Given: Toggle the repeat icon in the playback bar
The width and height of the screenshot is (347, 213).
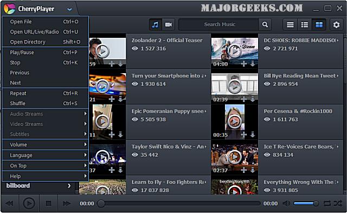Looking at the screenshot, I should (x=327, y=203).
